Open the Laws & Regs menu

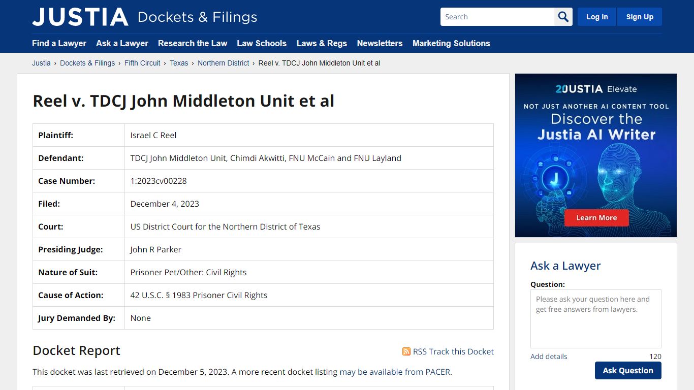click(x=322, y=43)
